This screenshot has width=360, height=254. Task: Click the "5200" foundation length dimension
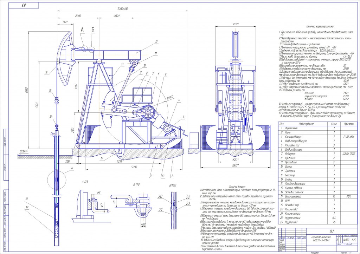[134, 167]
